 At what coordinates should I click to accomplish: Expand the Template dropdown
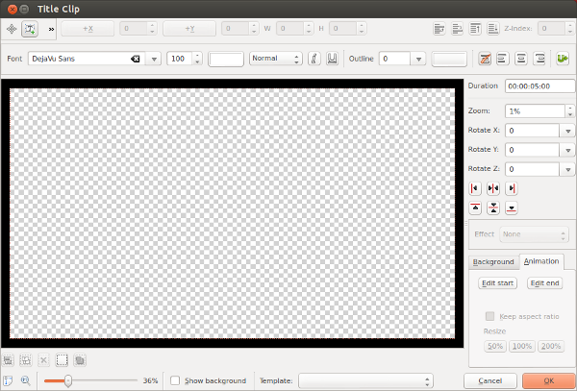364,380
